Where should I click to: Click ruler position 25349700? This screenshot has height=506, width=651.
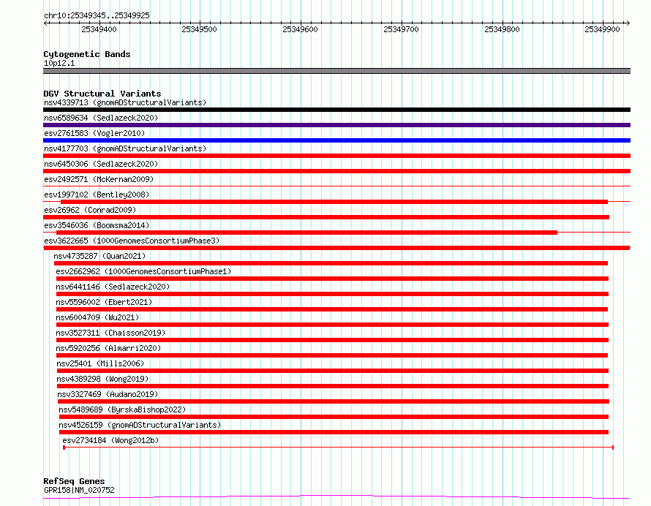(x=401, y=29)
